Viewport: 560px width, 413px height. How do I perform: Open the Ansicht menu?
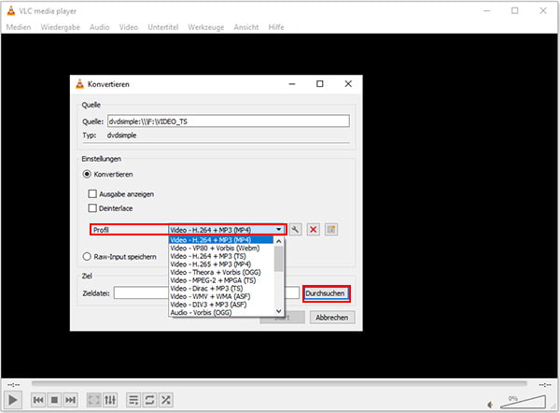pos(246,27)
